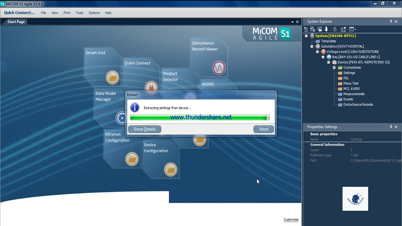Open the Start Page tab list dropdown
The width and height of the screenshot is (402, 226).
click(x=292, y=22)
